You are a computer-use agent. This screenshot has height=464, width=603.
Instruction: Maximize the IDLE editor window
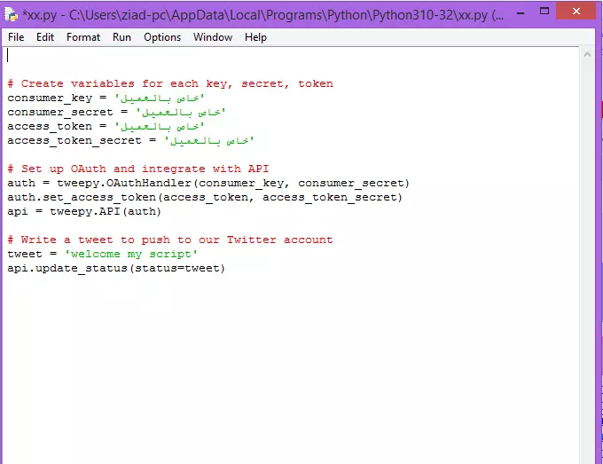544,12
